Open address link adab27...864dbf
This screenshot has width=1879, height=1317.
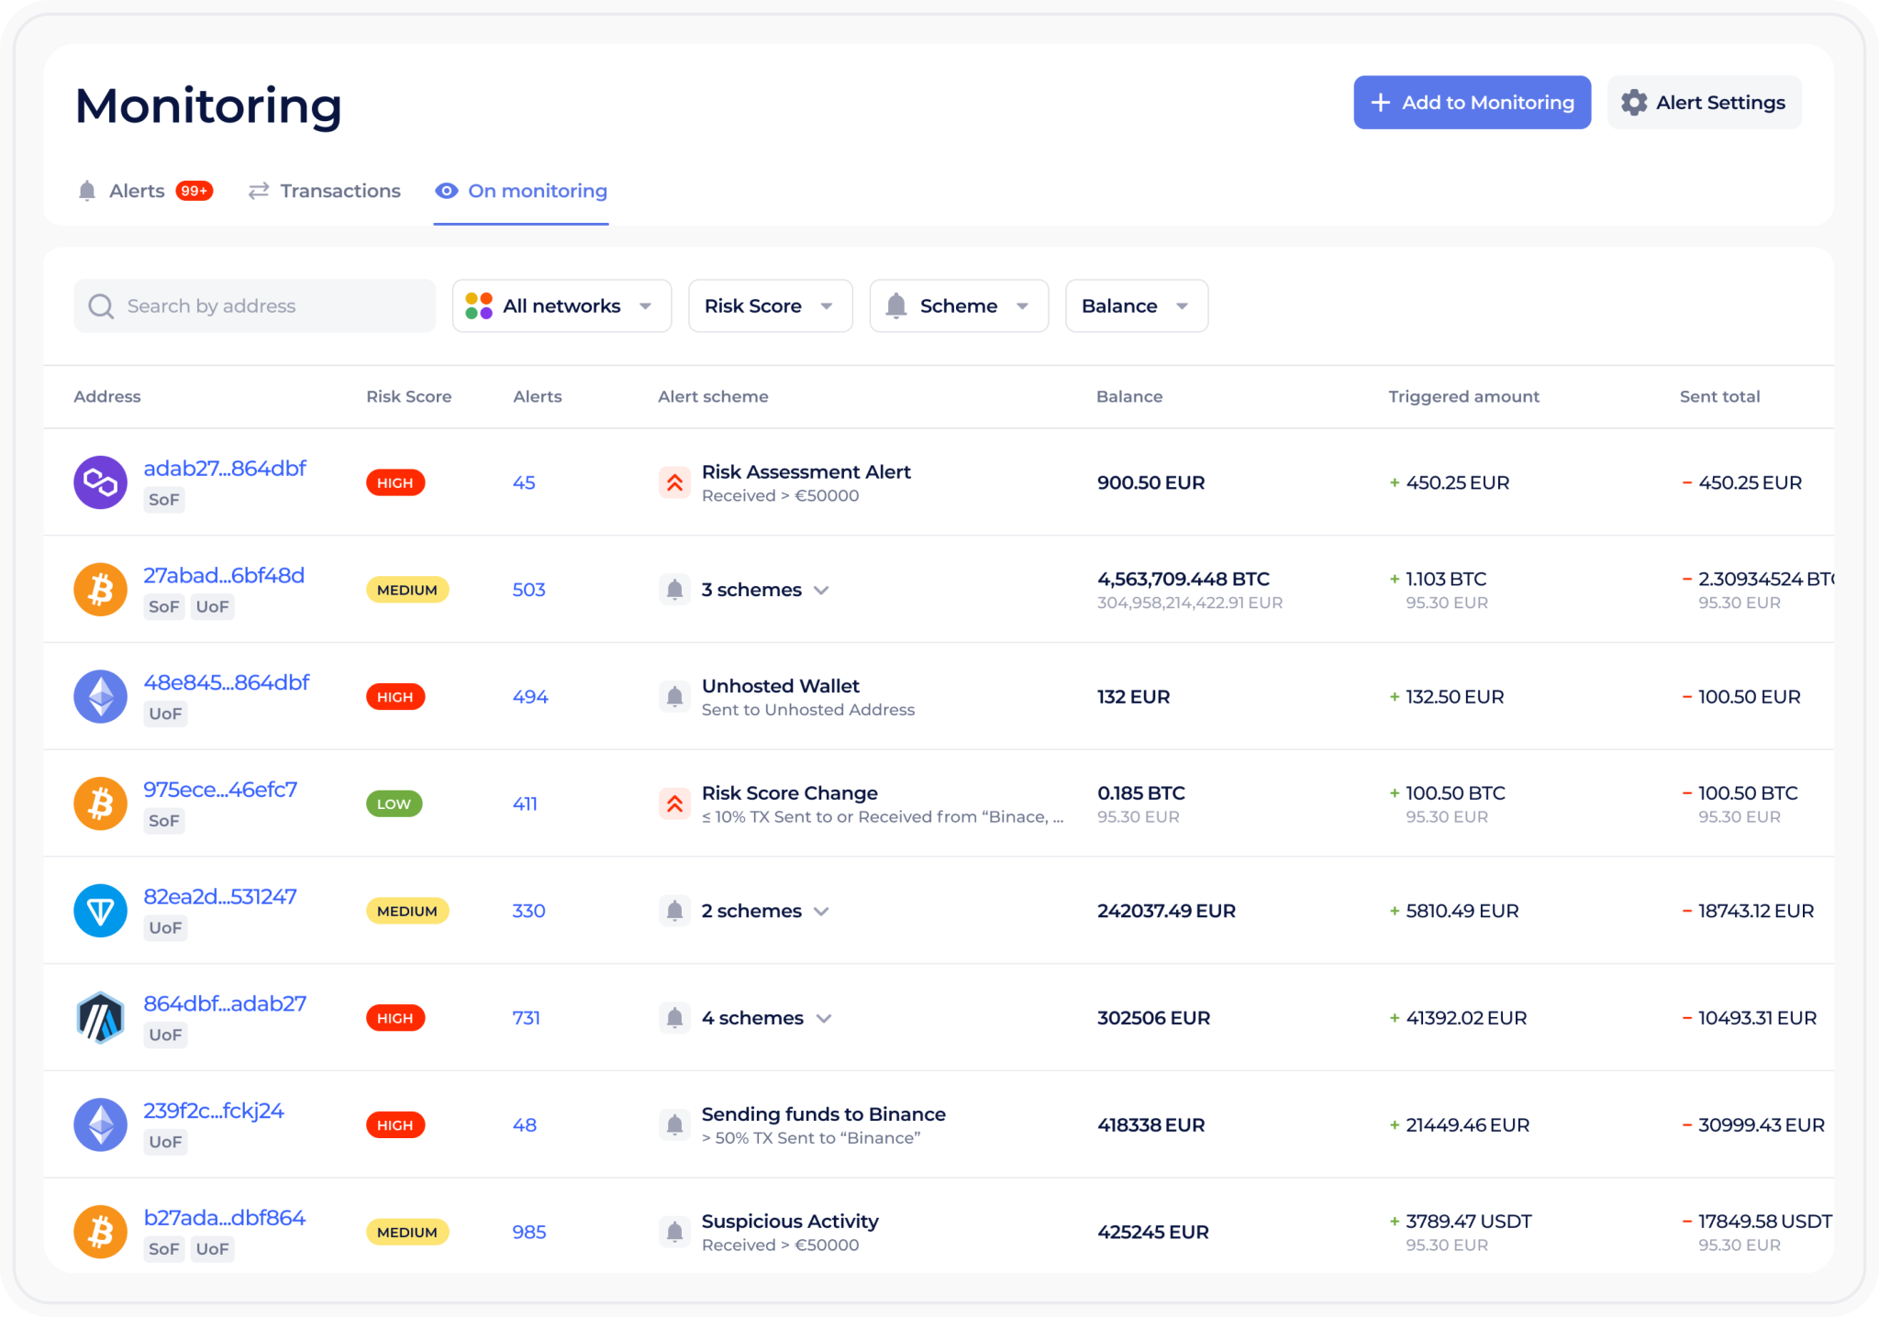point(225,468)
